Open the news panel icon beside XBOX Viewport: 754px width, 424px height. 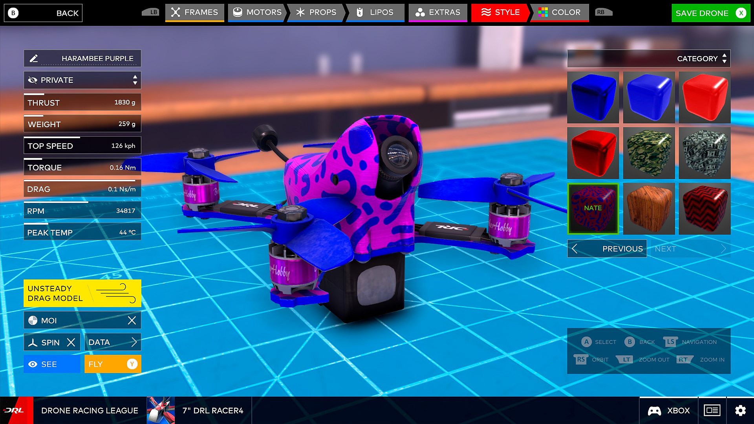pos(712,411)
